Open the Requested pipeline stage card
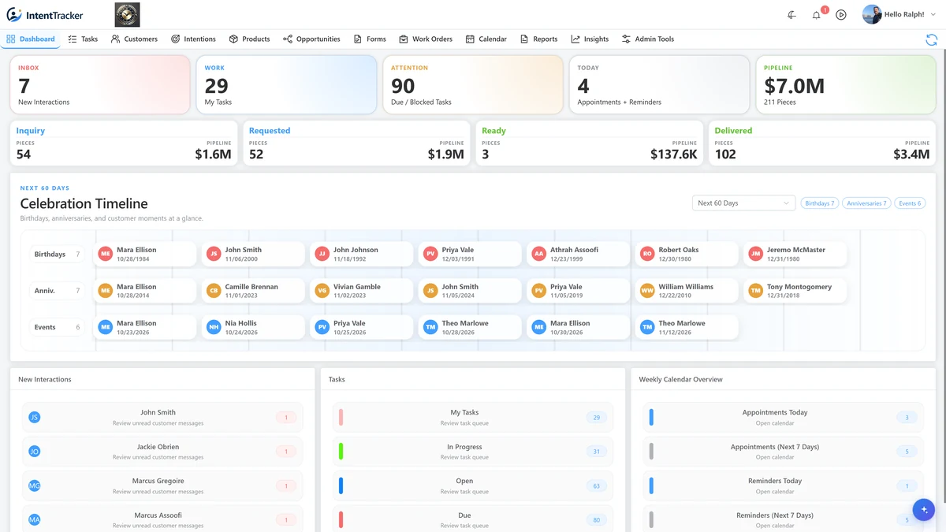Image resolution: width=946 pixels, height=532 pixels. [356, 143]
